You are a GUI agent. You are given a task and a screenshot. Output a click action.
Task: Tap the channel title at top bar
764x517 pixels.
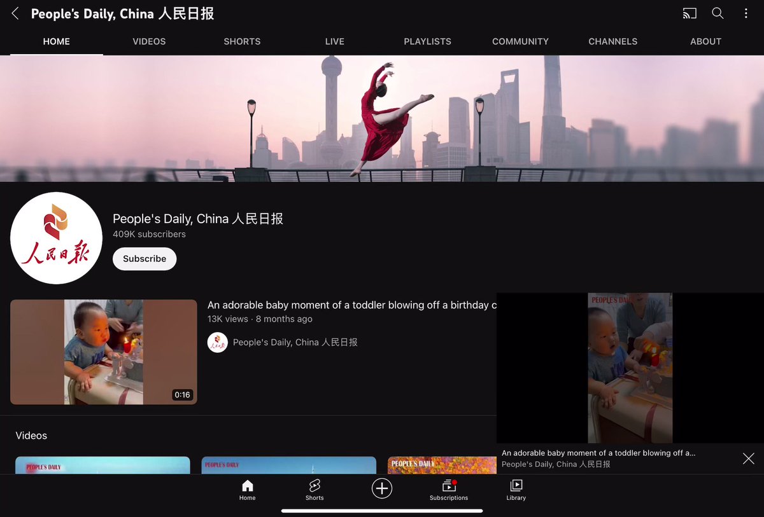pos(122,13)
